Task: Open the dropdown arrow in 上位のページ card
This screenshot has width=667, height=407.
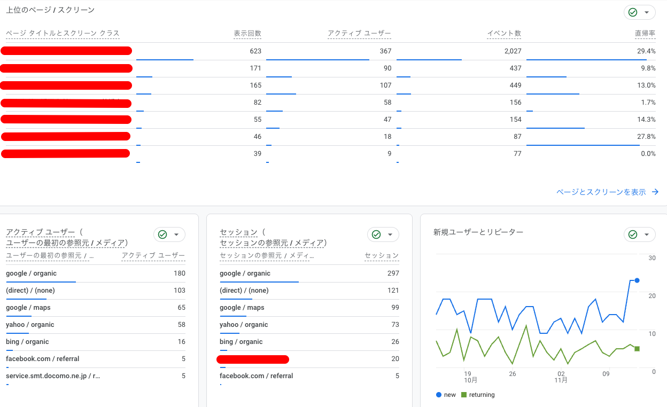Action: [x=647, y=12]
